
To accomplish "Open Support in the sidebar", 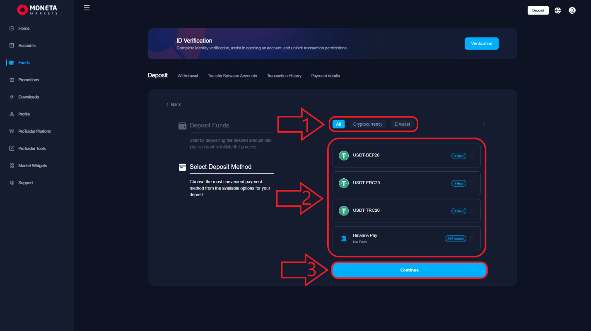I will [x=26, y=183].
